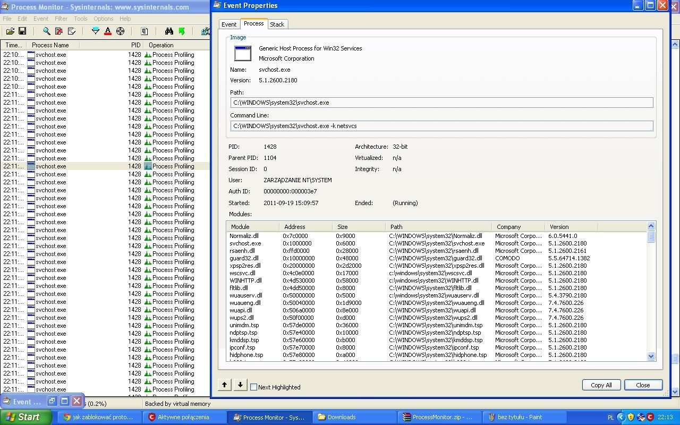Sort modules by the Module column header
The image size is (680, 425).
click(253, 227)
